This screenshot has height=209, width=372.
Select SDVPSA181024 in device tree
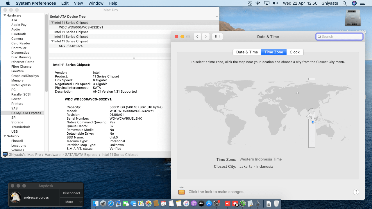click(71, 46)
